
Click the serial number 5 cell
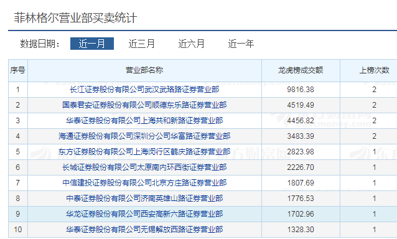click(17, 152)
